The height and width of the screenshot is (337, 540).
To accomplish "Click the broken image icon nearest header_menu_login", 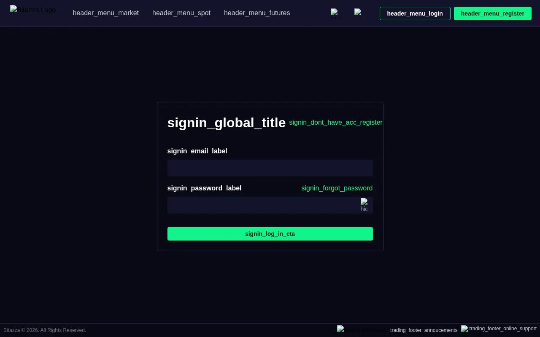I will tap(358, 13).
